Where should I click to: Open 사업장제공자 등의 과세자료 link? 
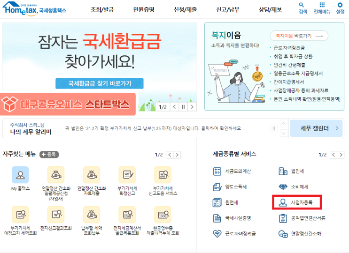click(x=301, y=90)
